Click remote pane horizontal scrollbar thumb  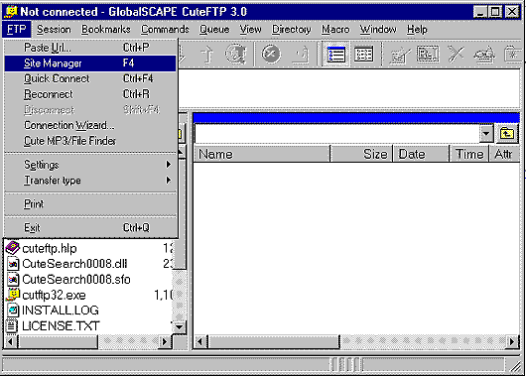(x=274, y=341)
